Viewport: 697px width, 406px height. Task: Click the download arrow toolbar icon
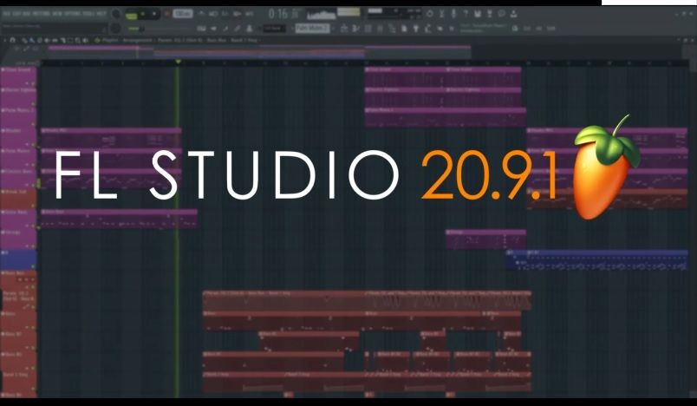[513, 14]
